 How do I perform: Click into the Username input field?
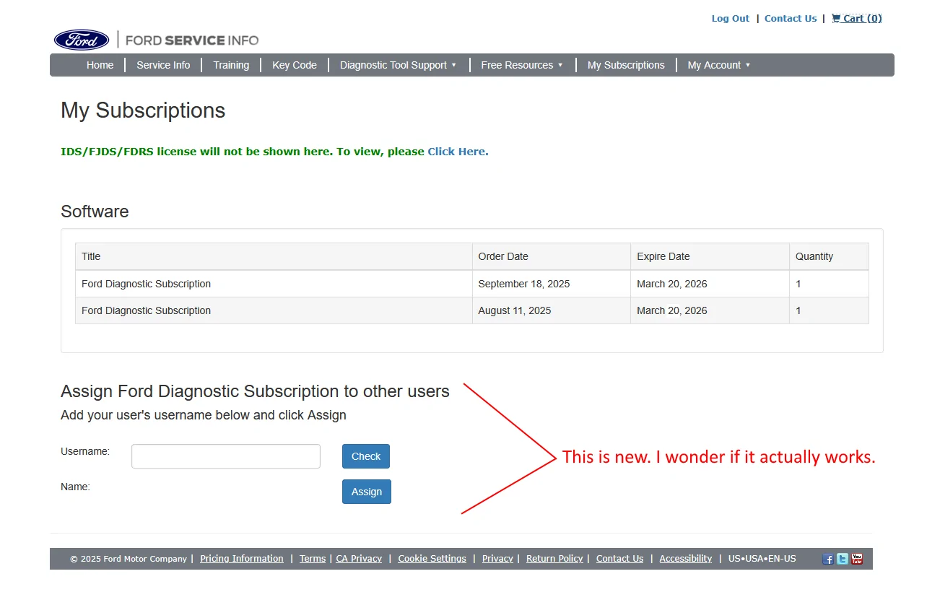226,456
